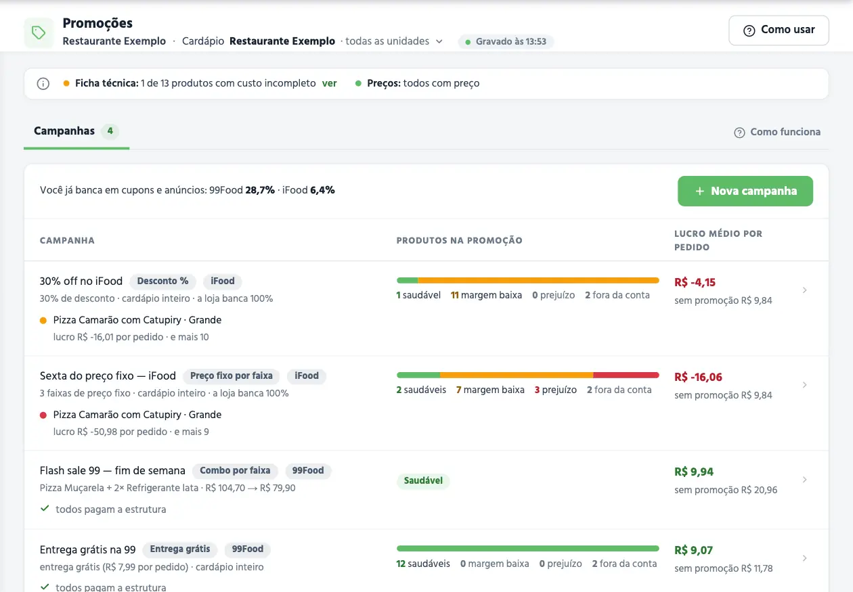The height and width of the screenshot is (592, 853).
Task: Click the question mark icon in Como usar
Action: [749, 30]
